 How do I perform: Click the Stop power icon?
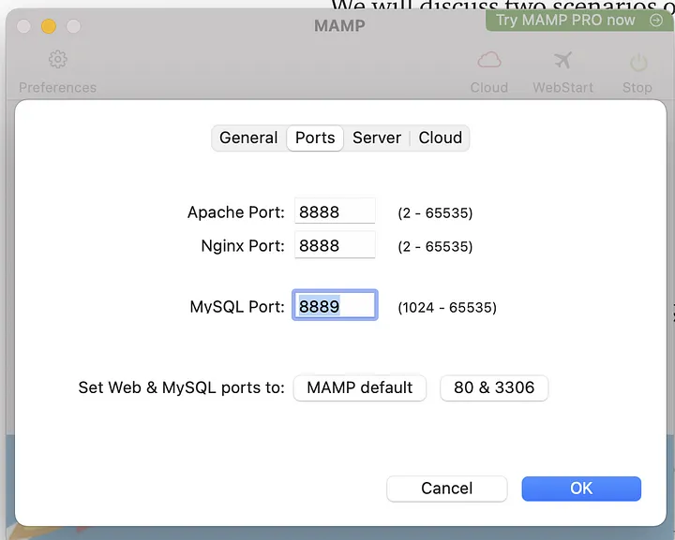(638, 63)
